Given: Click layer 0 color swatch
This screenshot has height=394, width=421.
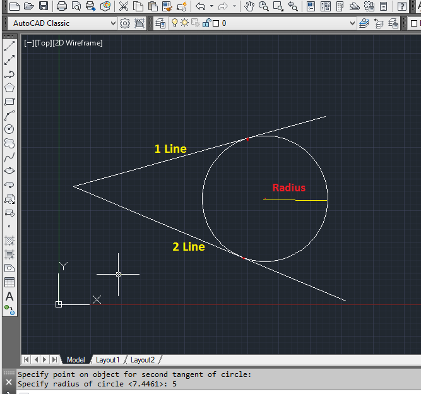Looking at the screenshot, I should coord(216,23).
